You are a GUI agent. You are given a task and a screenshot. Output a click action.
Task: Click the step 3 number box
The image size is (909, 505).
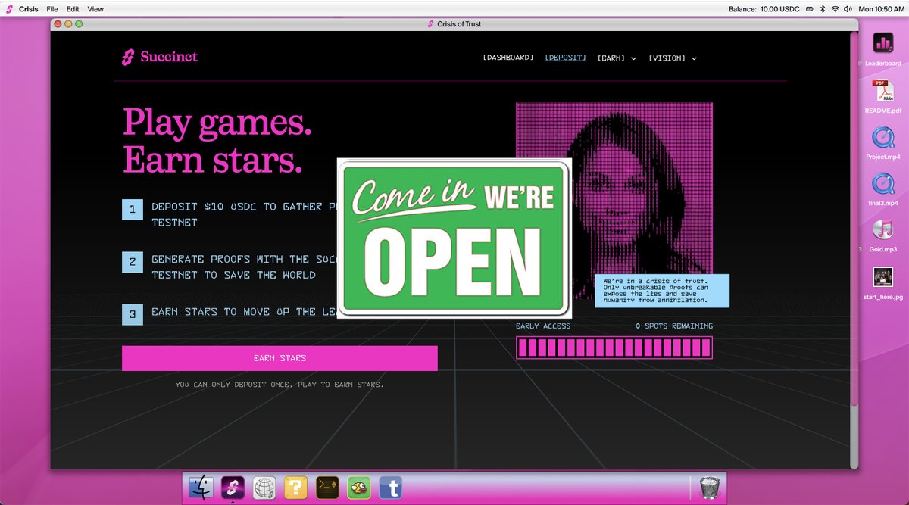pyautogui.click(x=133, y=314)
